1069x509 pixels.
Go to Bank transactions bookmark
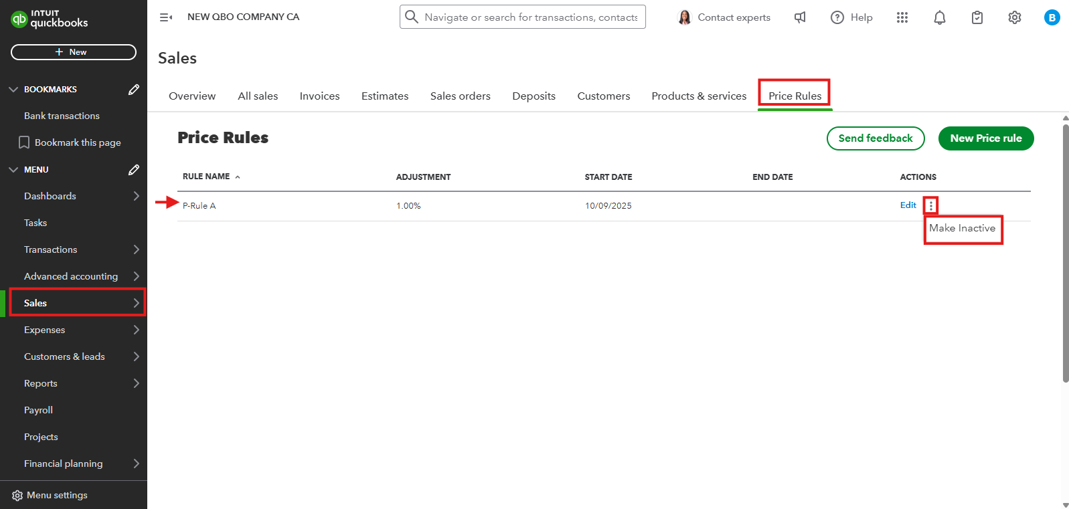(62, 116)
